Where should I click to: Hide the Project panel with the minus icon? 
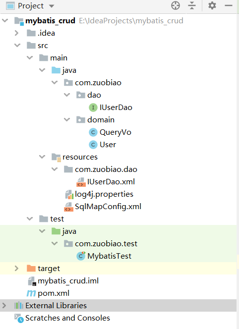[228, 5]
